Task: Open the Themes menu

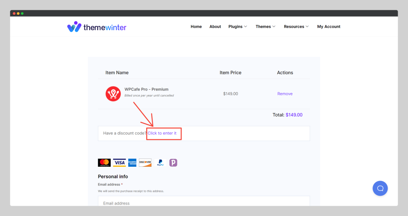Action: (x=263, y=27)
